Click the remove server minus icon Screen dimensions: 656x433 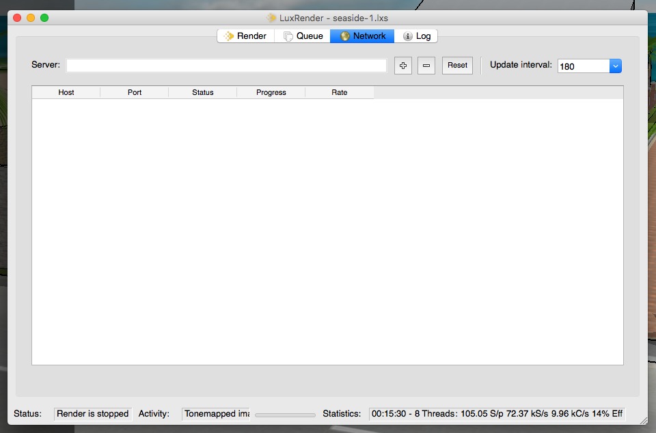point(426,66)
